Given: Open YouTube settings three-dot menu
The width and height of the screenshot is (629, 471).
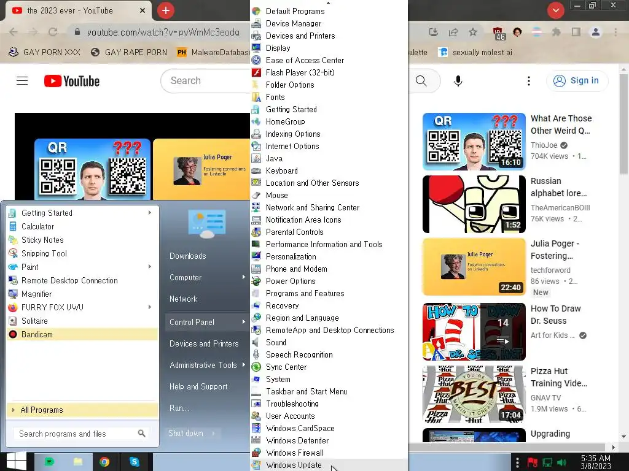Looking at the screenshot, I should tap(529, 81).
